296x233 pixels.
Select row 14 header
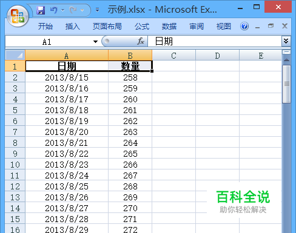click(x=15, y=208)
